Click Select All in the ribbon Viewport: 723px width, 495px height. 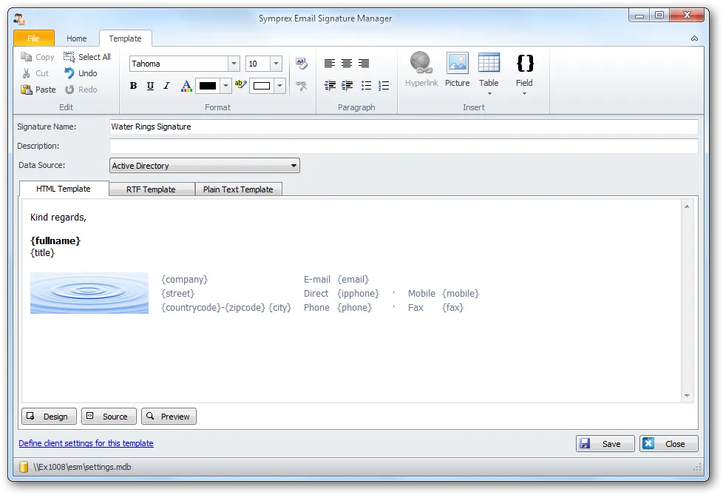(87, 57)
